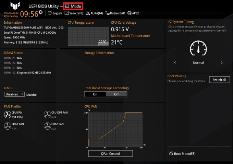This screenshot has height=164, width=233.
Task: Click the globe language icon
Action: pos(50,13)
